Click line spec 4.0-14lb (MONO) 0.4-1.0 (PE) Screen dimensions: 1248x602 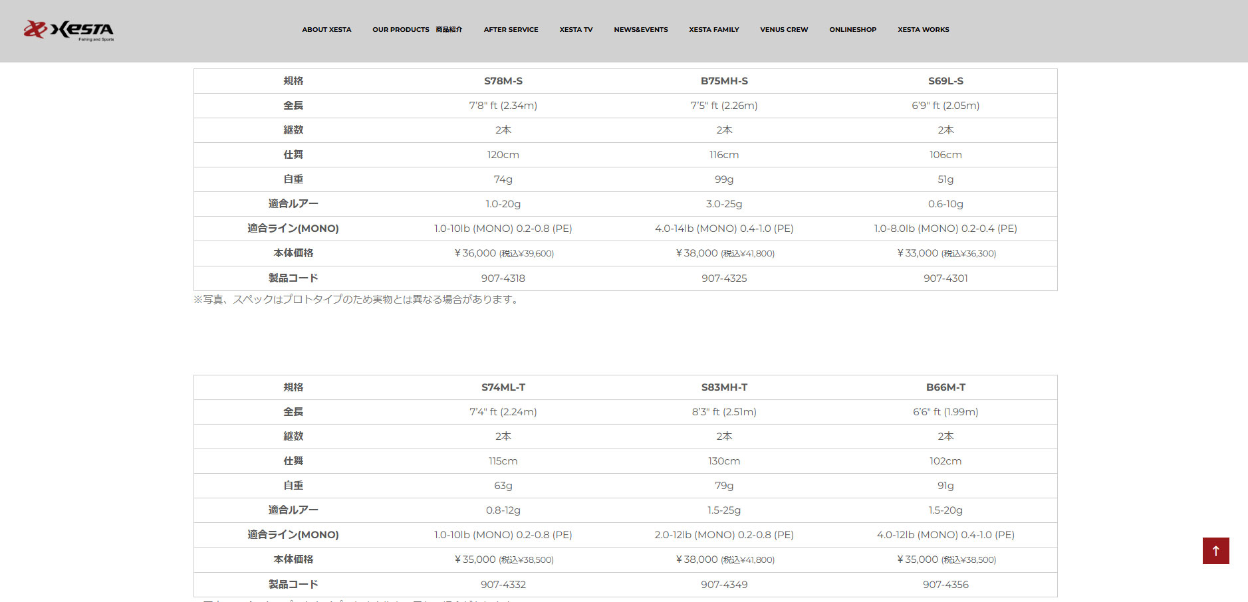(x=724, y=229)
